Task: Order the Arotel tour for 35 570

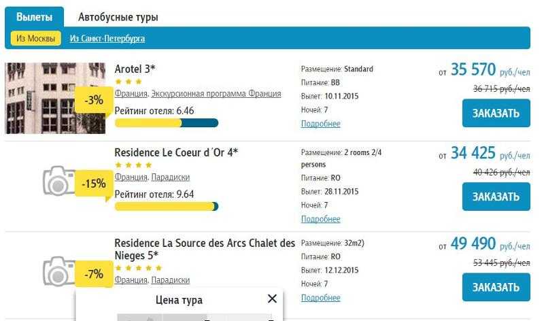Action: click(x=496, y=113)
